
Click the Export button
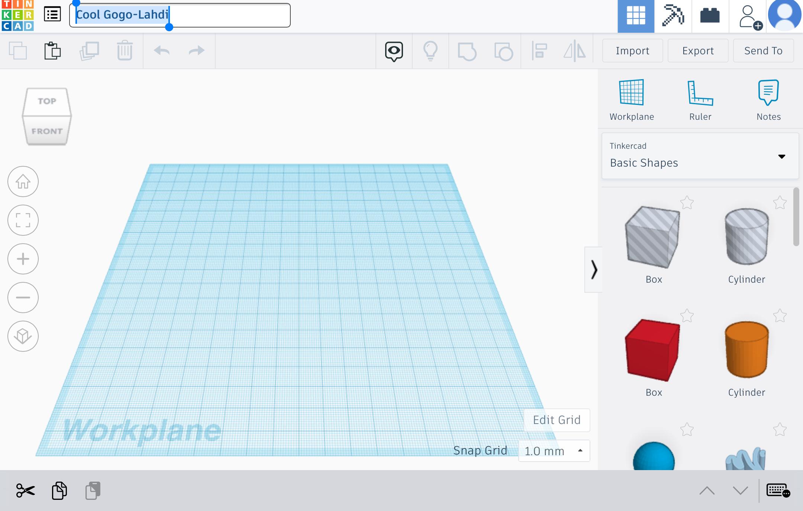[698, 51]
